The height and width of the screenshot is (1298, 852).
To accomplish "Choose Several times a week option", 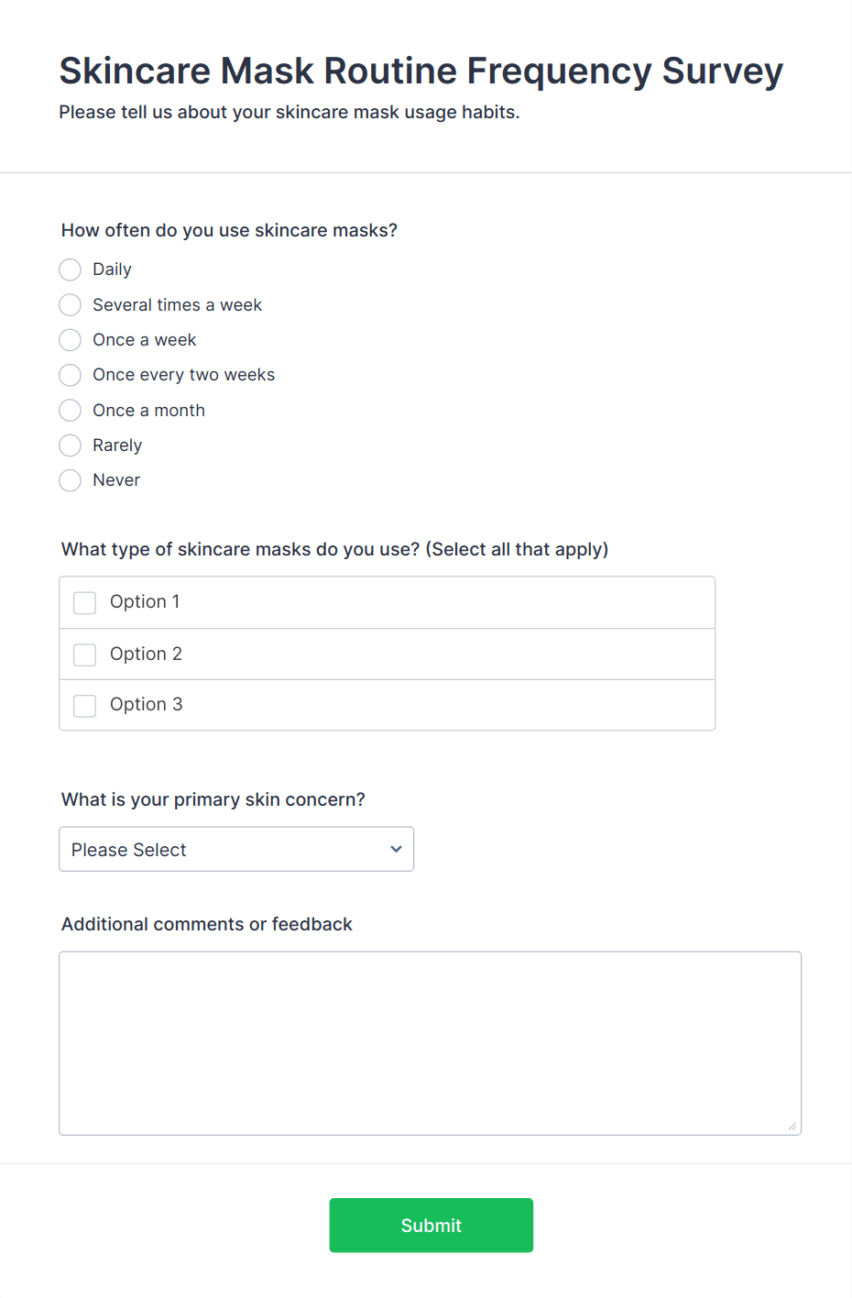I will [71, 304].
